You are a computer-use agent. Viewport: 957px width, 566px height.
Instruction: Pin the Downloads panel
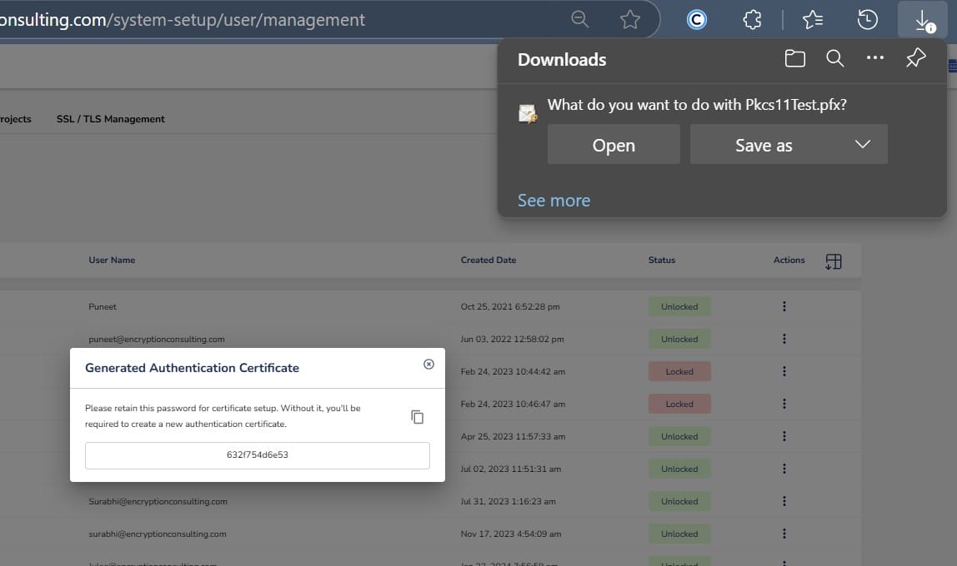[x=915, y=58]
